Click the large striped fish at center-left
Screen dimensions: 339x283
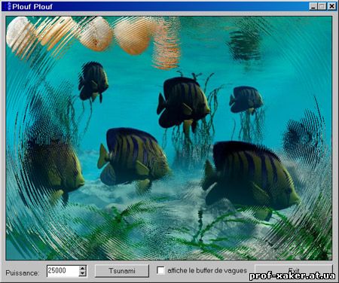(133, 157)
